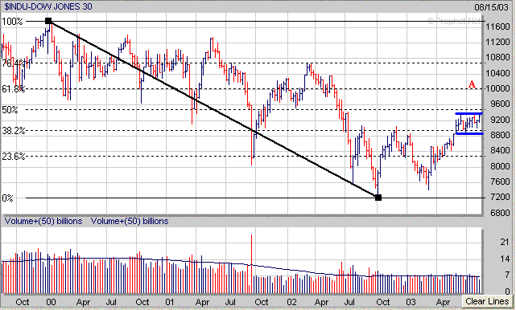Image resolution: width=516 pixels, height=310 pixels.
Task: Click the 02 year label on time axis
Action: [x=291, y=302]
